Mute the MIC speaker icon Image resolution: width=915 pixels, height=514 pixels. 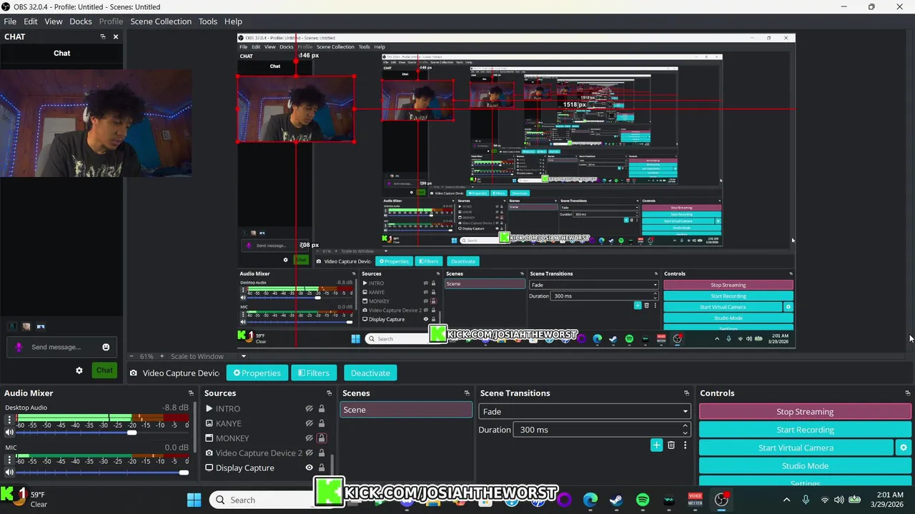(x=10, y=473)
